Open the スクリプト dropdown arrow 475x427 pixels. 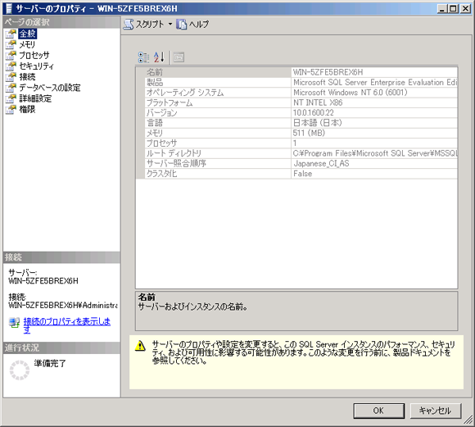click(x=170, y=25)
